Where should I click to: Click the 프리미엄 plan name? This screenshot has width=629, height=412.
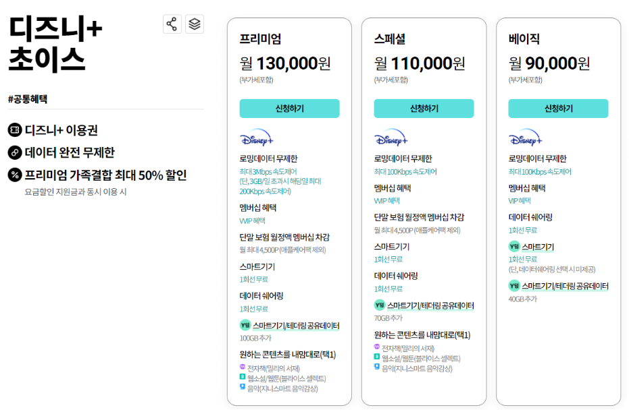pos(260,39)
